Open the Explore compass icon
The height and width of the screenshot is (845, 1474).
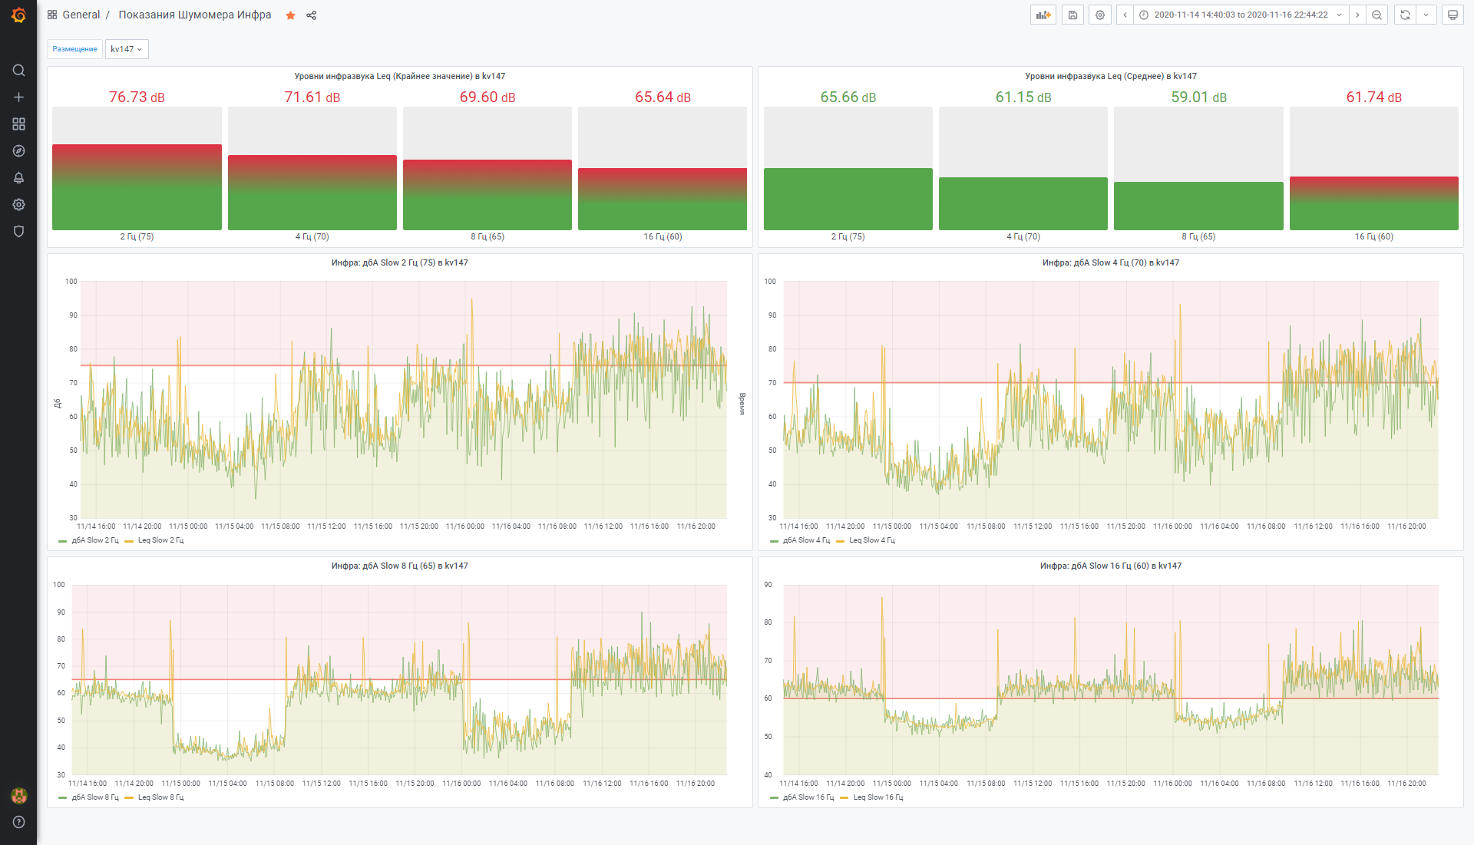(x=18, y=151)
